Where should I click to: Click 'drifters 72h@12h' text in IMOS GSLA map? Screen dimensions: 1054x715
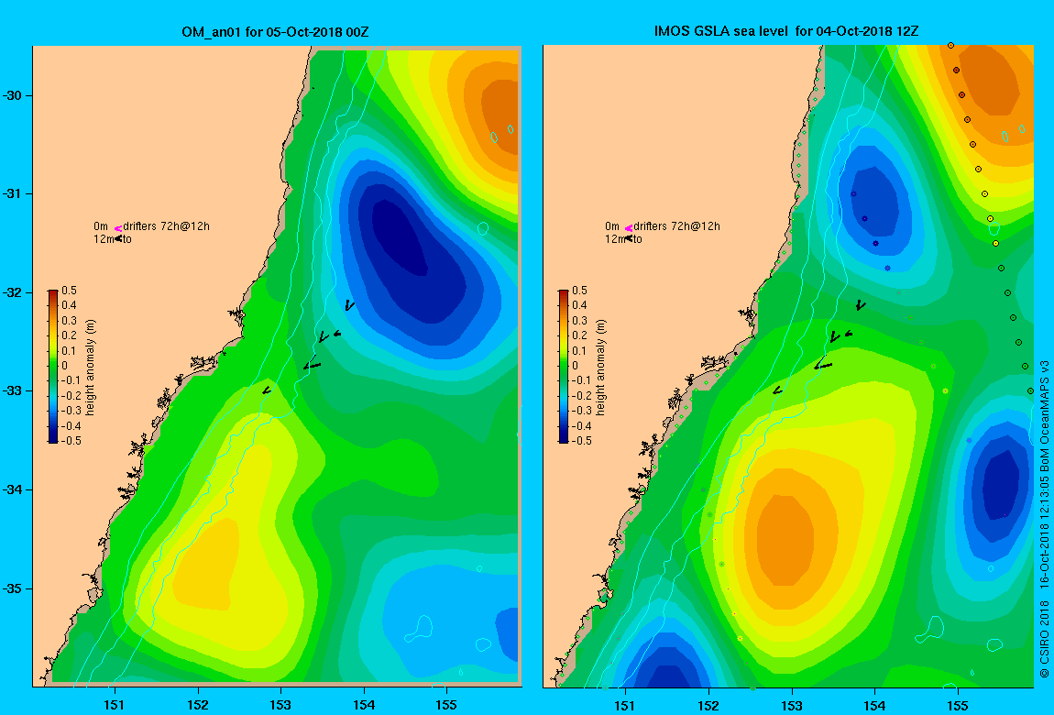point(677,226)
